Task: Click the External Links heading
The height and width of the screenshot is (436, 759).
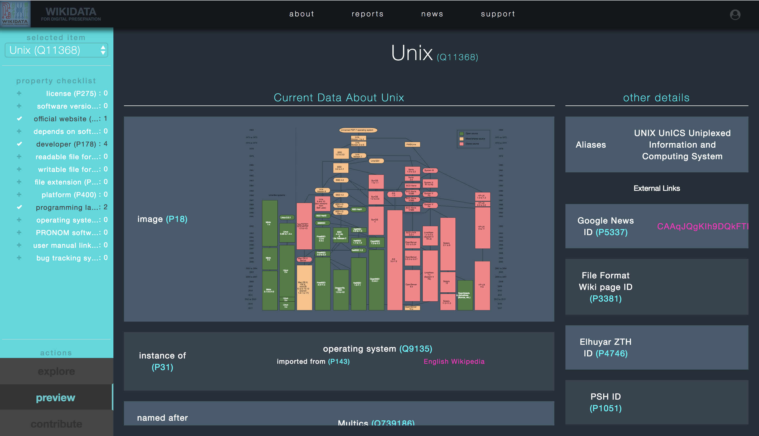Action: (657, 188)
